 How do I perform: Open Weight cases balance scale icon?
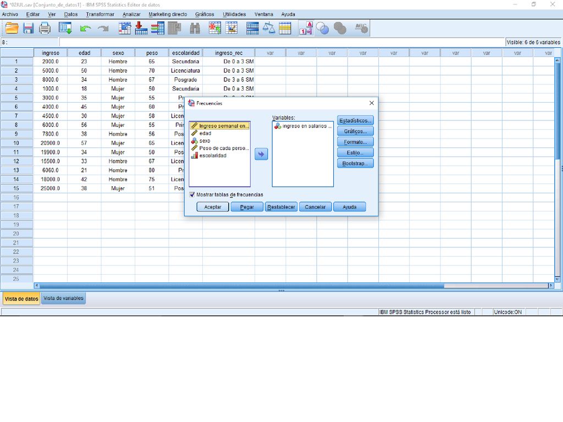pyautogui.click(x=268, y=28)
